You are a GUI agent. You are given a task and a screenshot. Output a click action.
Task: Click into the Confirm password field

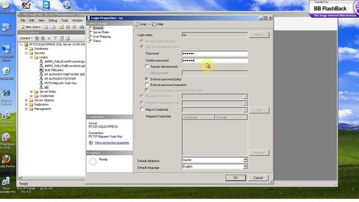[215, 61]
